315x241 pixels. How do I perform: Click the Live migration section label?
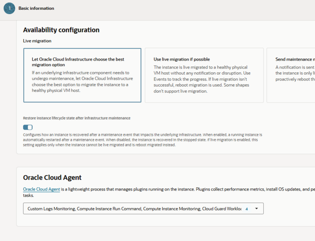37,41
